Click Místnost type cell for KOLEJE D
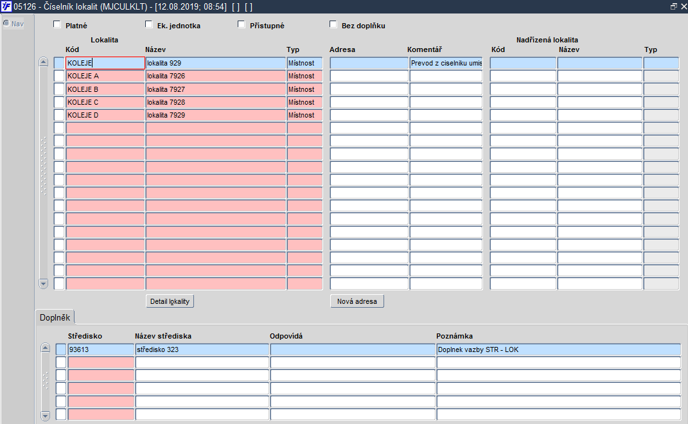The width and height of the screenshot is (688, 424). pyautogui.click(x=304, y=115)
